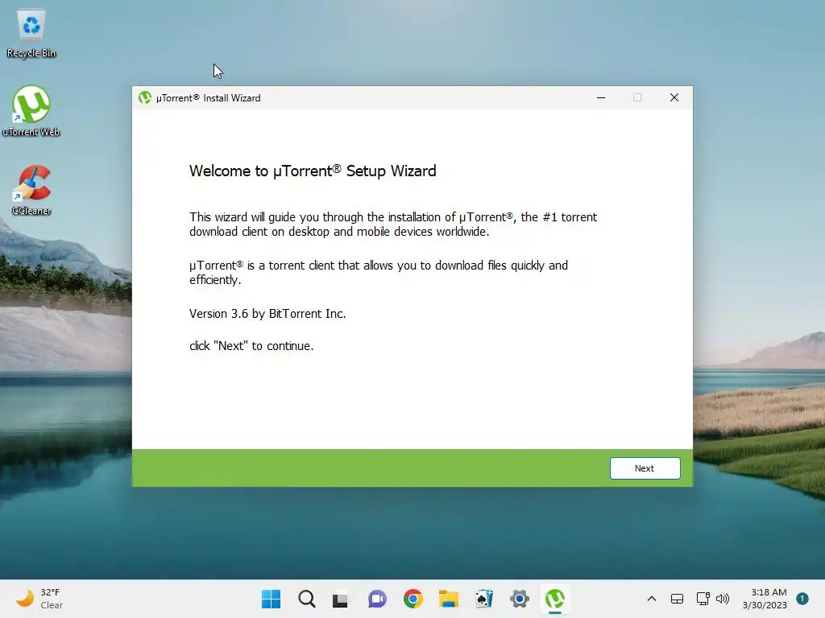Open the volume speaker tray icon
Viewport: 825px width, 618px height.
[x=723, y=599]
